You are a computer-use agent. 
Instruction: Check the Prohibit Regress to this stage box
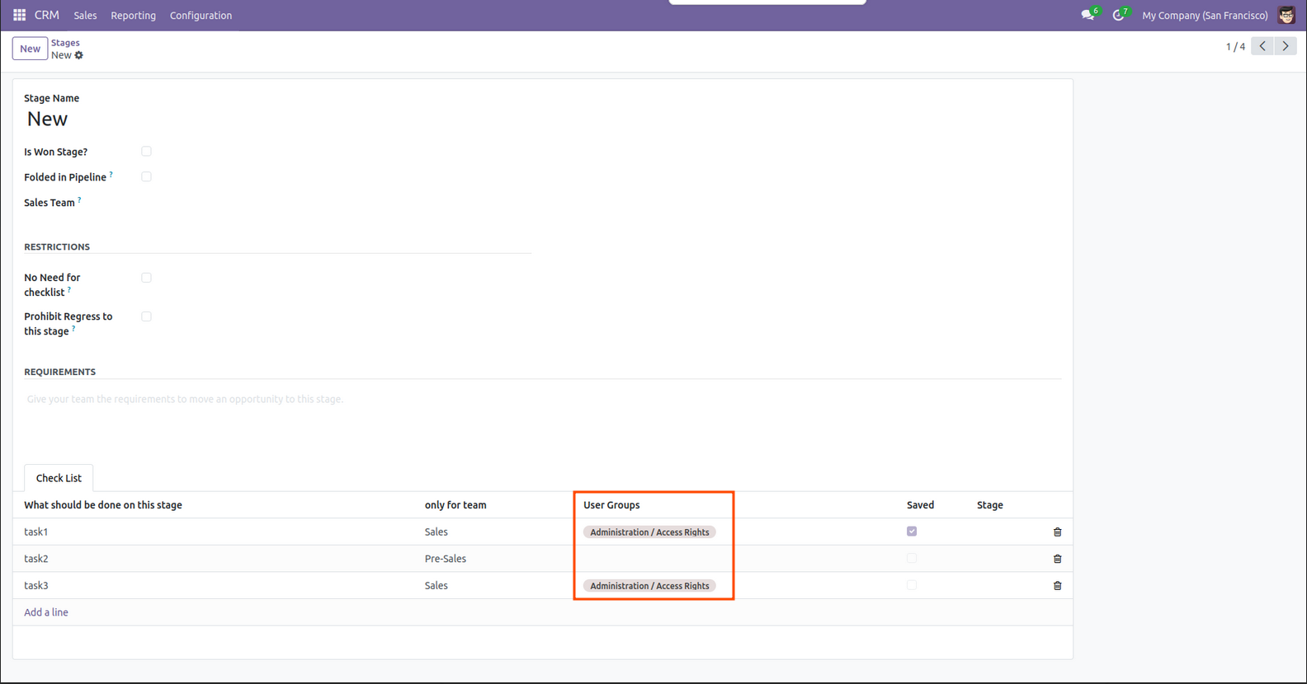coord(146,316)
